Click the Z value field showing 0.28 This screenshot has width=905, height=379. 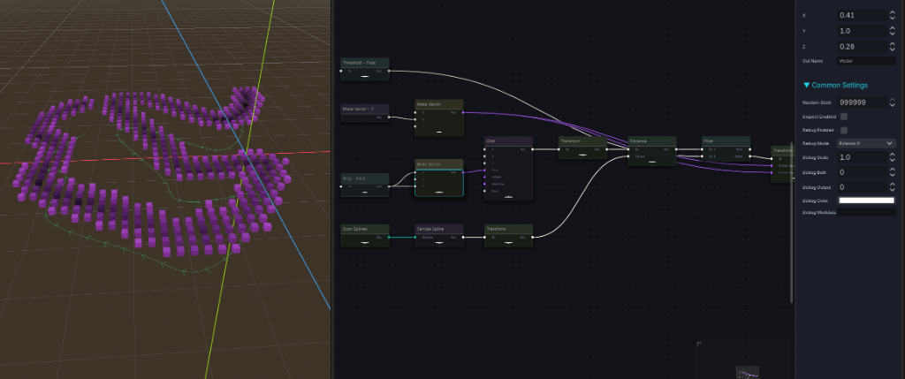tap(863, 47)
